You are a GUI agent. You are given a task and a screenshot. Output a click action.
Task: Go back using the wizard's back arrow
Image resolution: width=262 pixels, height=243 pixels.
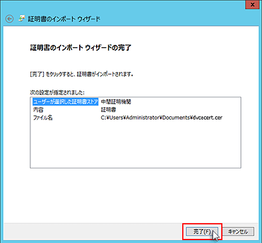[9, 19]
